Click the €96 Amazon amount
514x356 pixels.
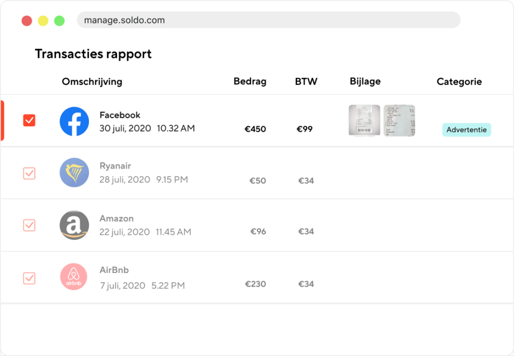click(259, 231)
